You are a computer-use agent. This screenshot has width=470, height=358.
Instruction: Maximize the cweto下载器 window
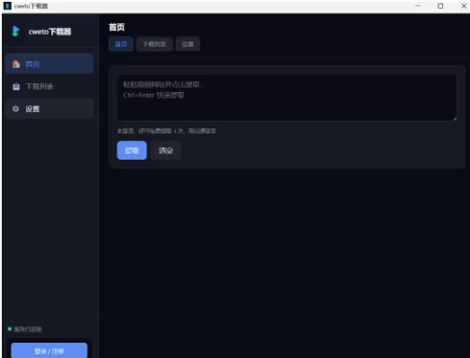(x=440, y=6)
